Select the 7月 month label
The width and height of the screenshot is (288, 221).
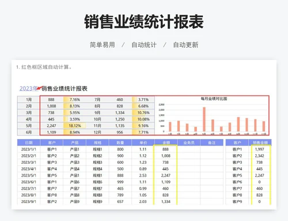(x=97, y=99)
